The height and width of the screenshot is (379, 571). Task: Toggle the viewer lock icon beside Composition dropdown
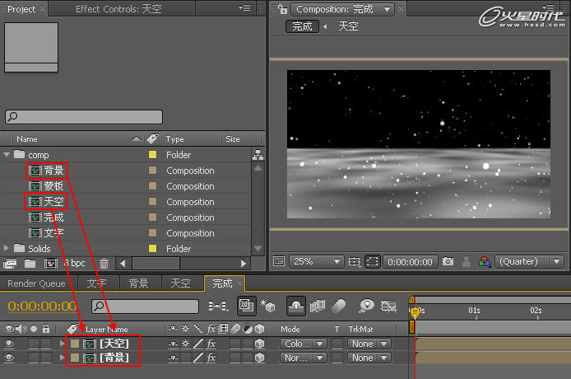(x=282, y=9)
